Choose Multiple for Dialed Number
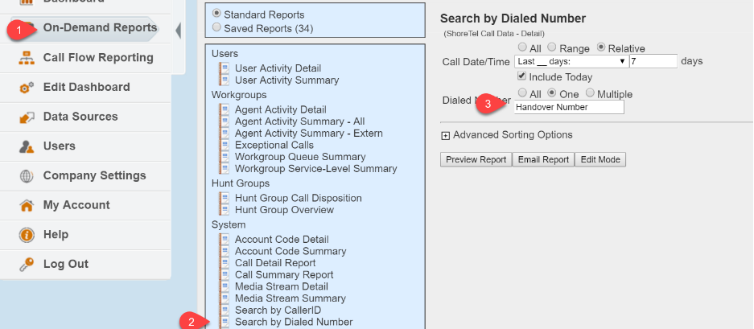The height and width of the screenshot is (329, 754). click(x=591, y=94)
